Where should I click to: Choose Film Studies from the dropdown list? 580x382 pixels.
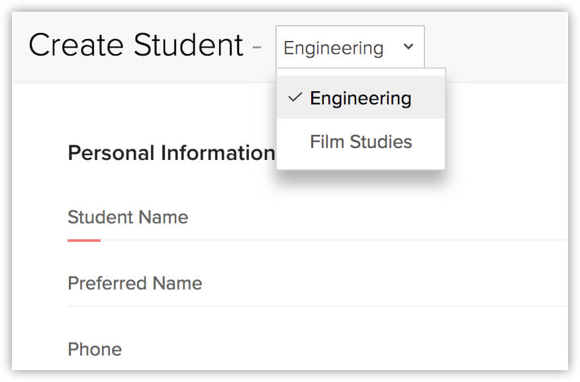(361, 141)
